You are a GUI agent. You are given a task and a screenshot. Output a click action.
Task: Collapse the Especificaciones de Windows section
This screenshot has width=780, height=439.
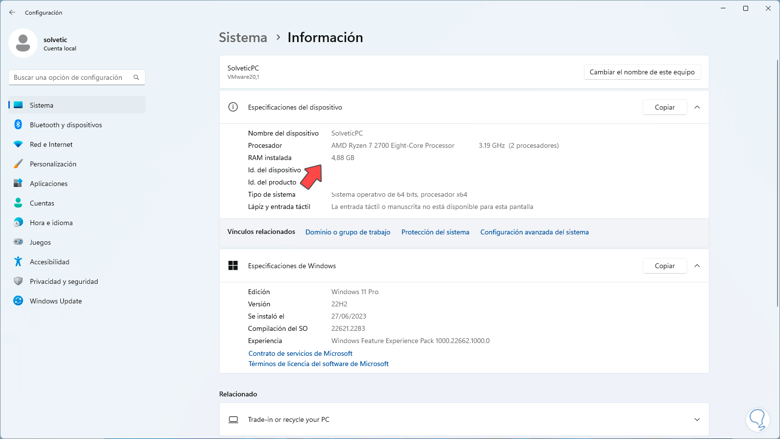coord(697,266)
